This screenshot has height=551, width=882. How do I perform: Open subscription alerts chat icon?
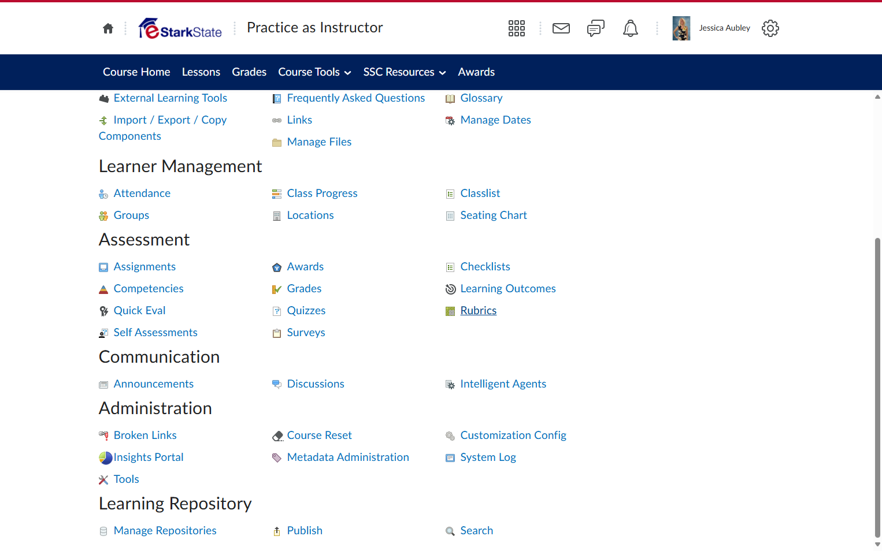point(595,28)
